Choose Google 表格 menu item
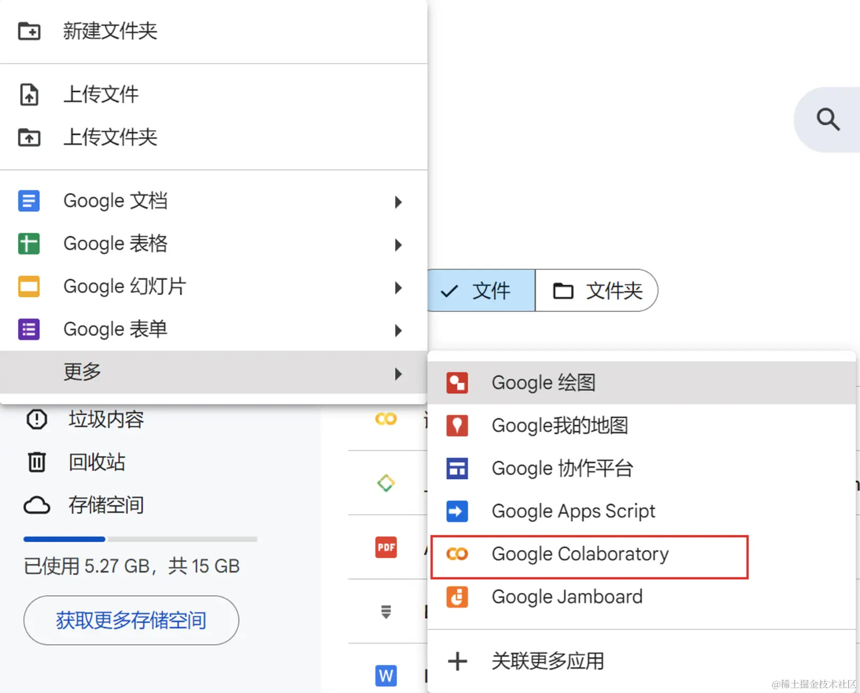This screenshot has width=860, height=693. pyautogui.click(x=213, y=244)
